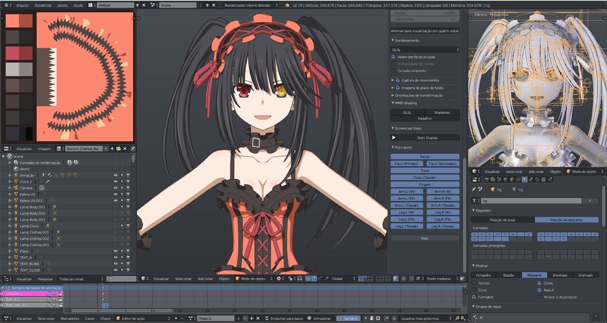607x323 pixels.
Task: Toggle the 'Raio-X' checkbox
Action: coord(539,290)
